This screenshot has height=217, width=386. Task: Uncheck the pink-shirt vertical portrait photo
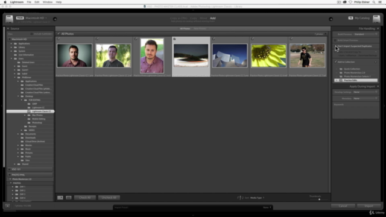pos(136,39)
